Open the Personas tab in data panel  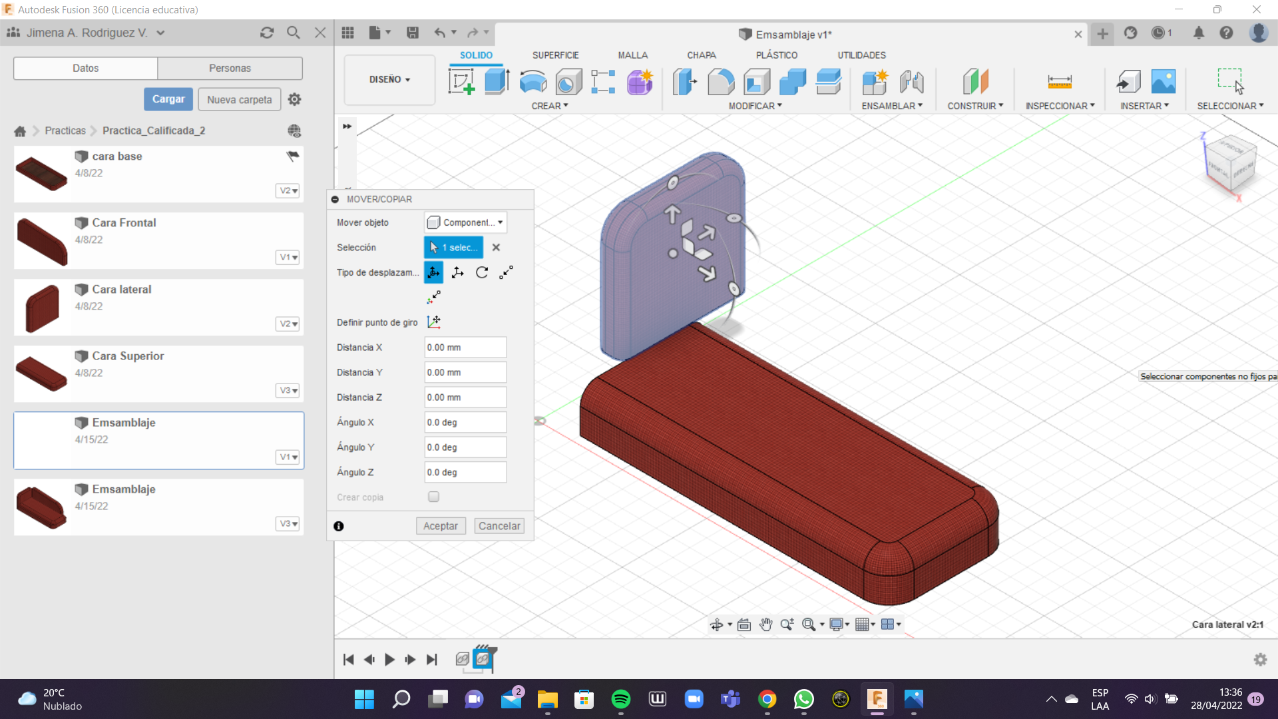(x=230, y=68)
